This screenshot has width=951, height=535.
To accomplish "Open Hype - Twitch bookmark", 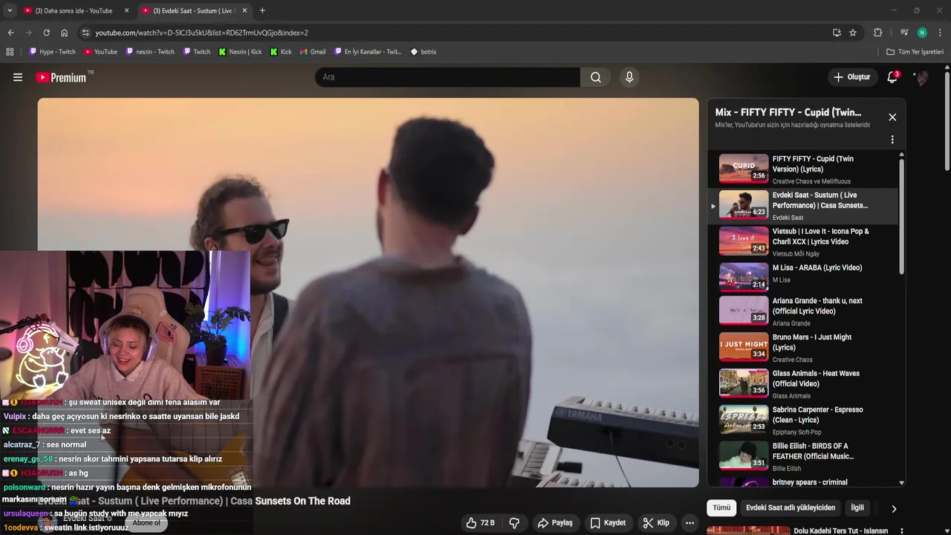I will point(52,52).
